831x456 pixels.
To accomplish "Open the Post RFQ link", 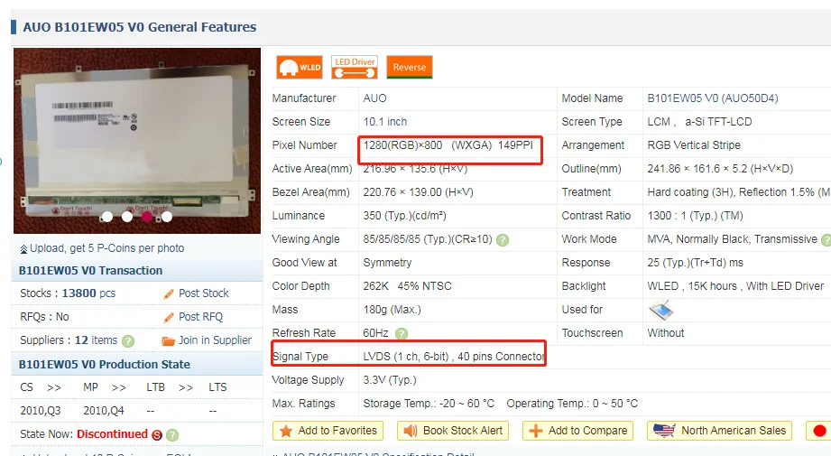I will point(201,317).
